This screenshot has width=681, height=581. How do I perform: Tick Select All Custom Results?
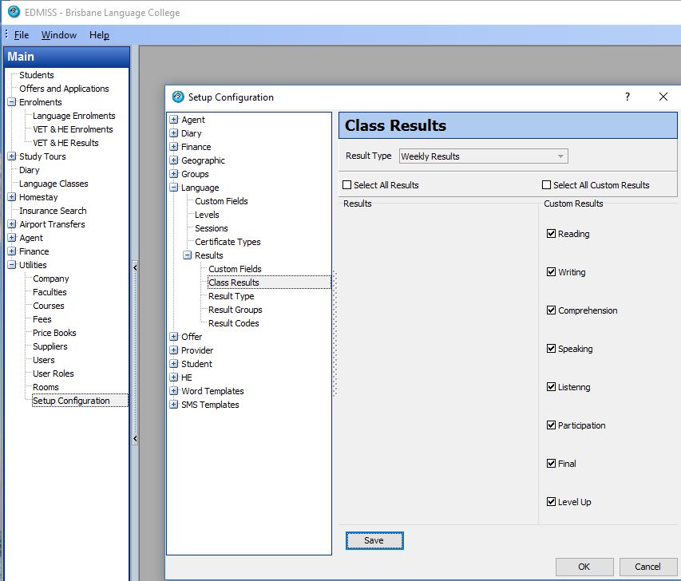tap(547, 185)
